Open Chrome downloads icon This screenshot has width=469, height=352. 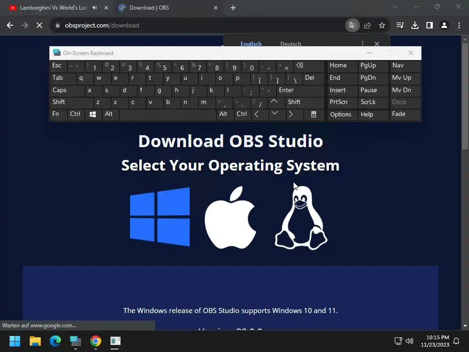pos(415,26)
